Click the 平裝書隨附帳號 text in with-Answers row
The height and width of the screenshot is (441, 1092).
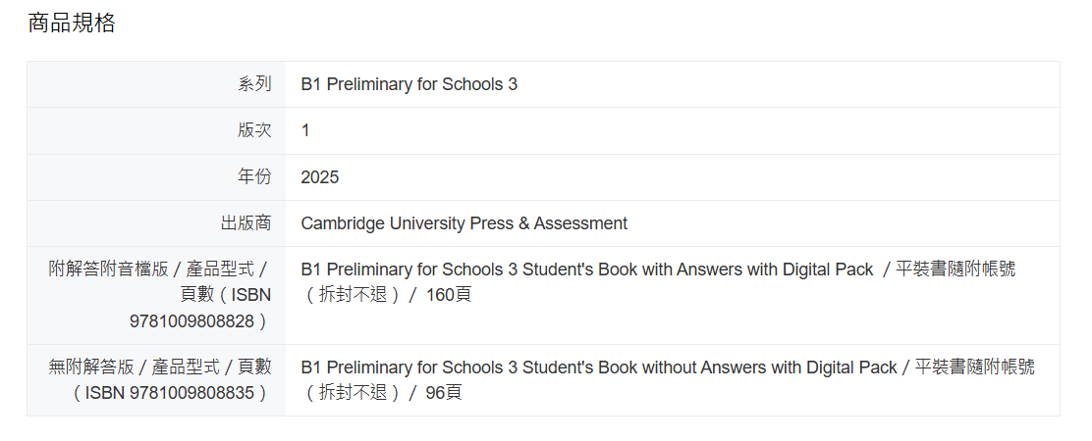[955, 269]
